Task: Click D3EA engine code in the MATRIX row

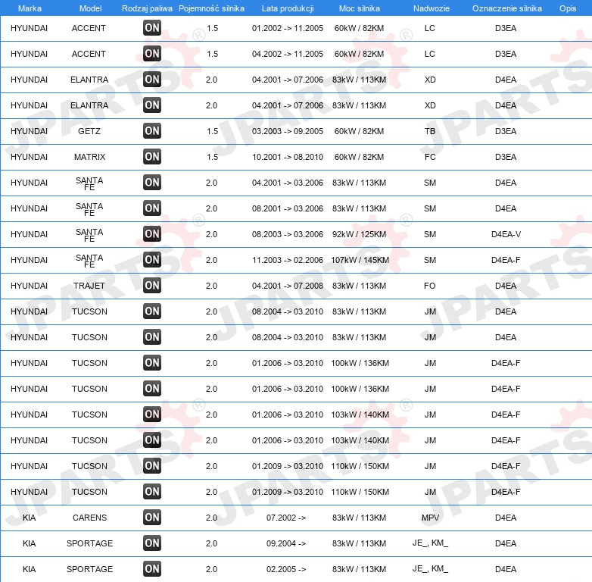Action: click(x=506, y=157)
